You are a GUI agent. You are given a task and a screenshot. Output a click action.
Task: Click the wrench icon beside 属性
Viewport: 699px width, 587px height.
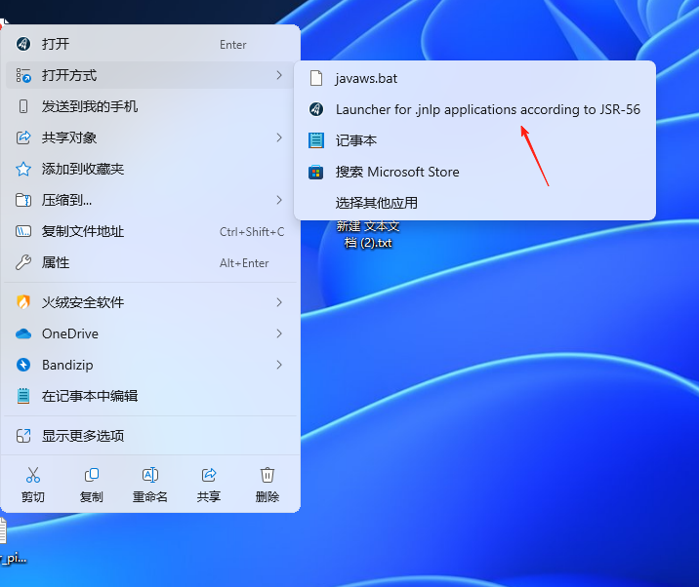coord(23,262)
